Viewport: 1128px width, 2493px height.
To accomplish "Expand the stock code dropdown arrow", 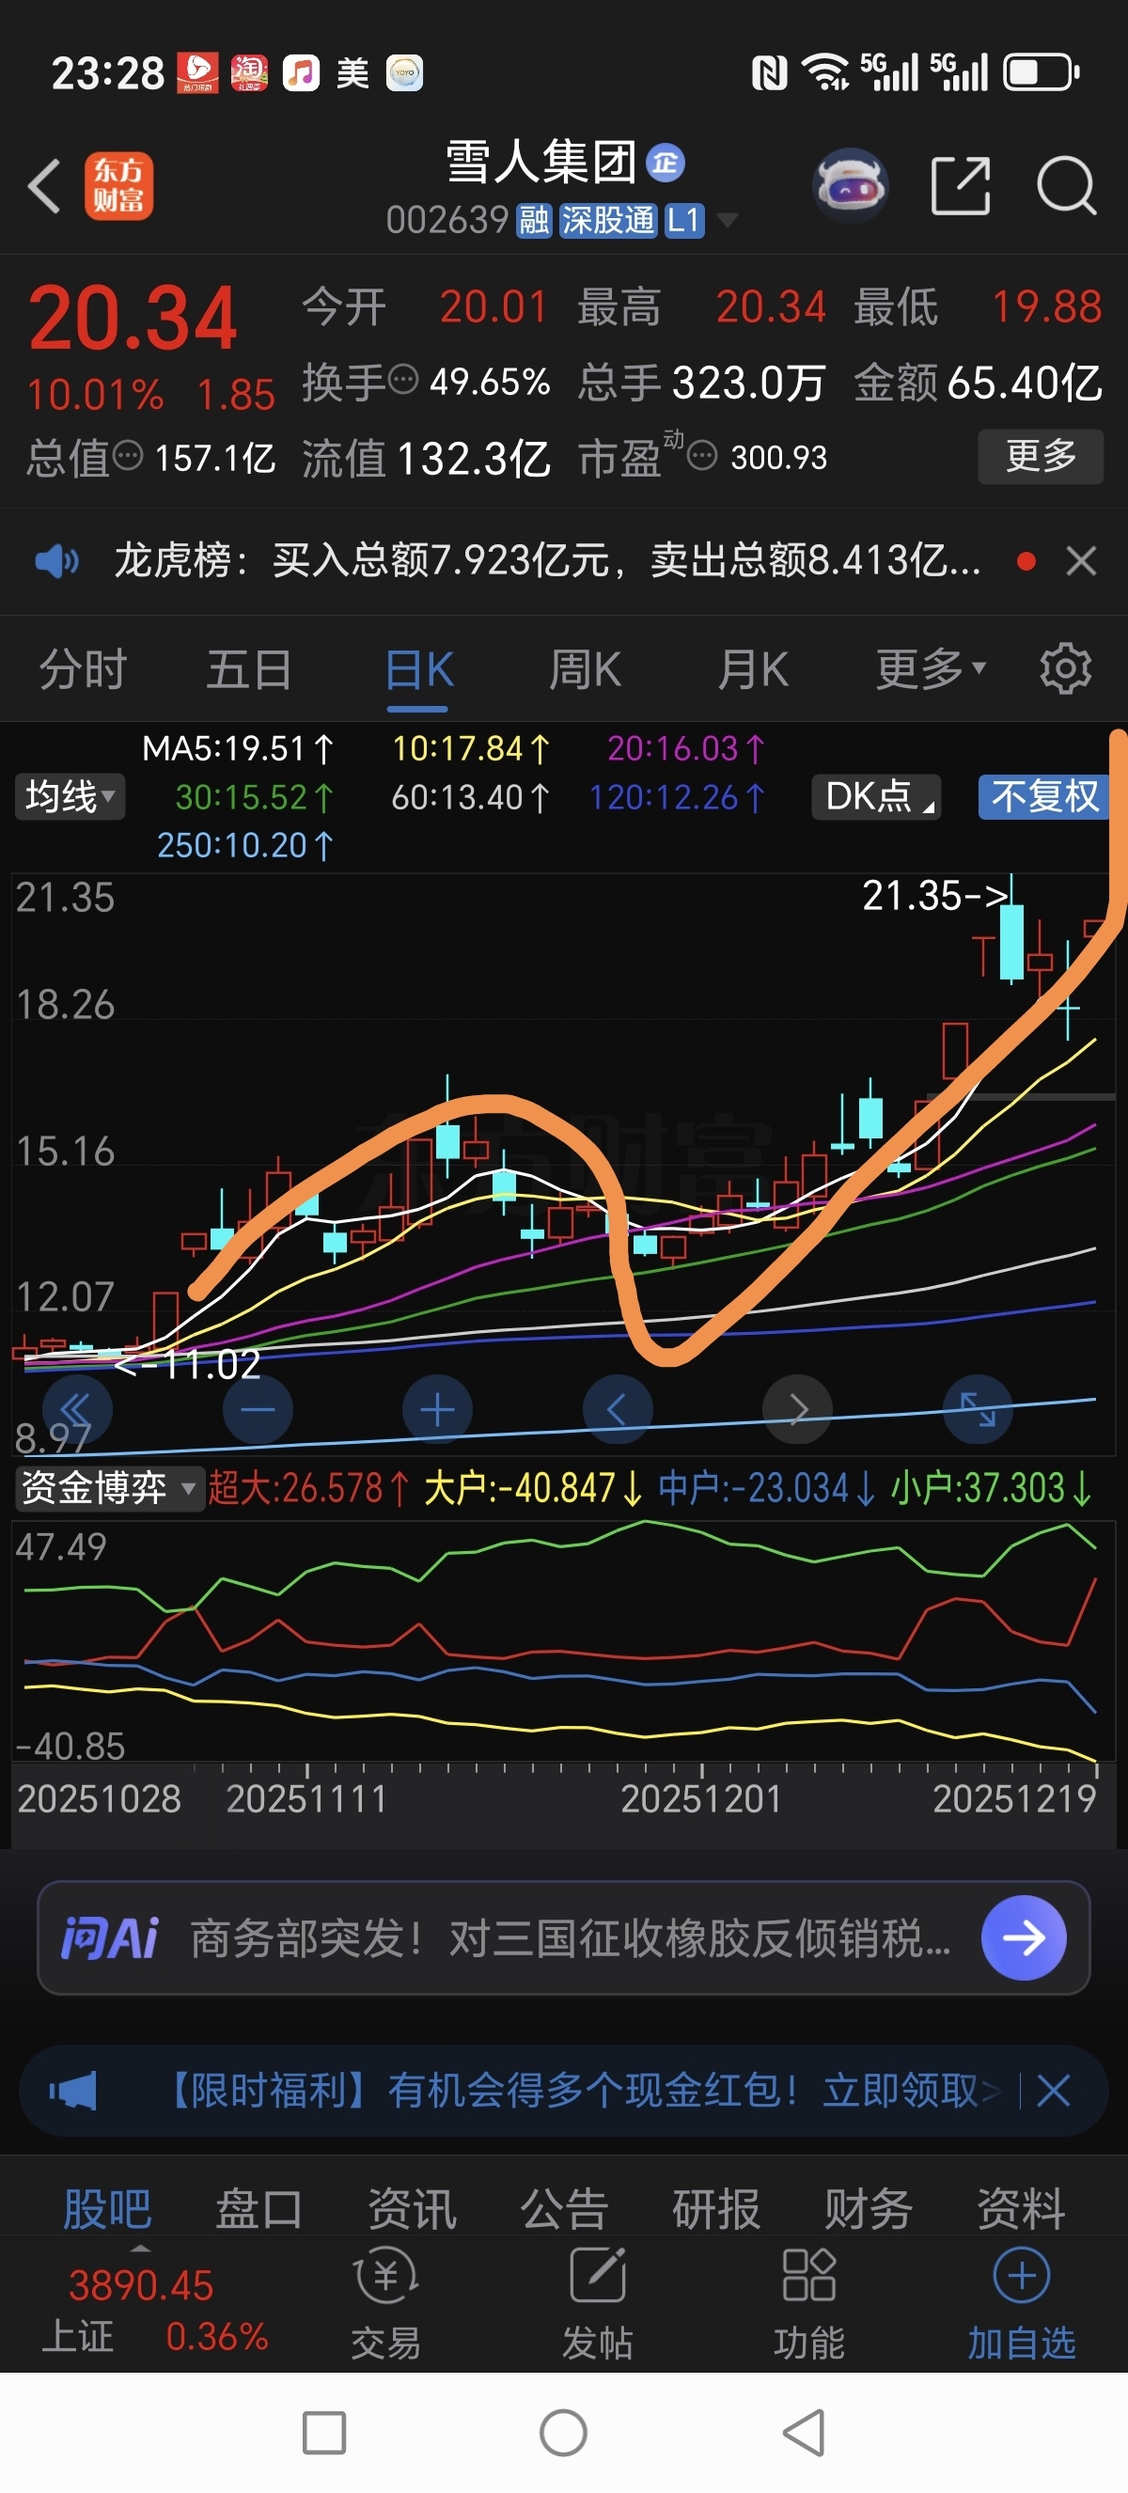I will 728,221.
